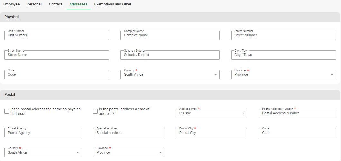Click the Suburb / District field

click(170, 55)
